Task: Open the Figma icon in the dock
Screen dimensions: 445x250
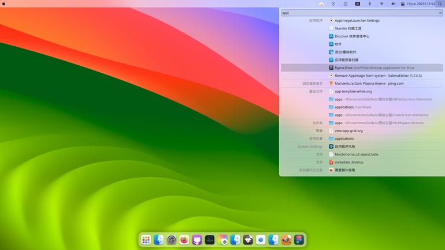Action: [299, 240]
